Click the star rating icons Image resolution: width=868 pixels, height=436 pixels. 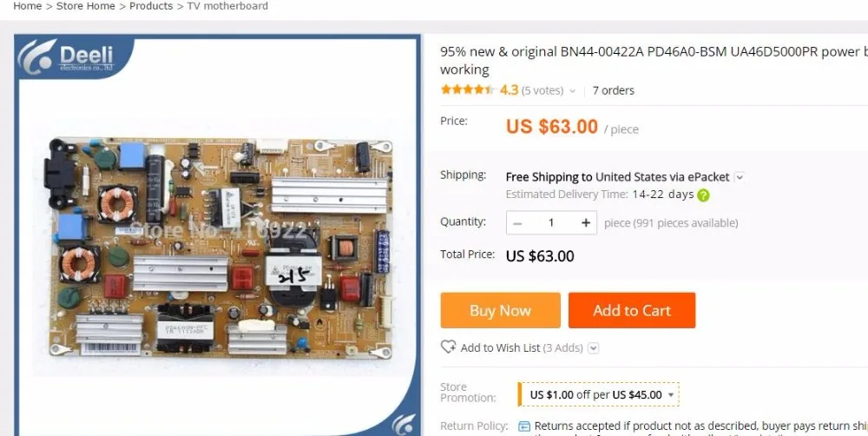tap(469, 89)
